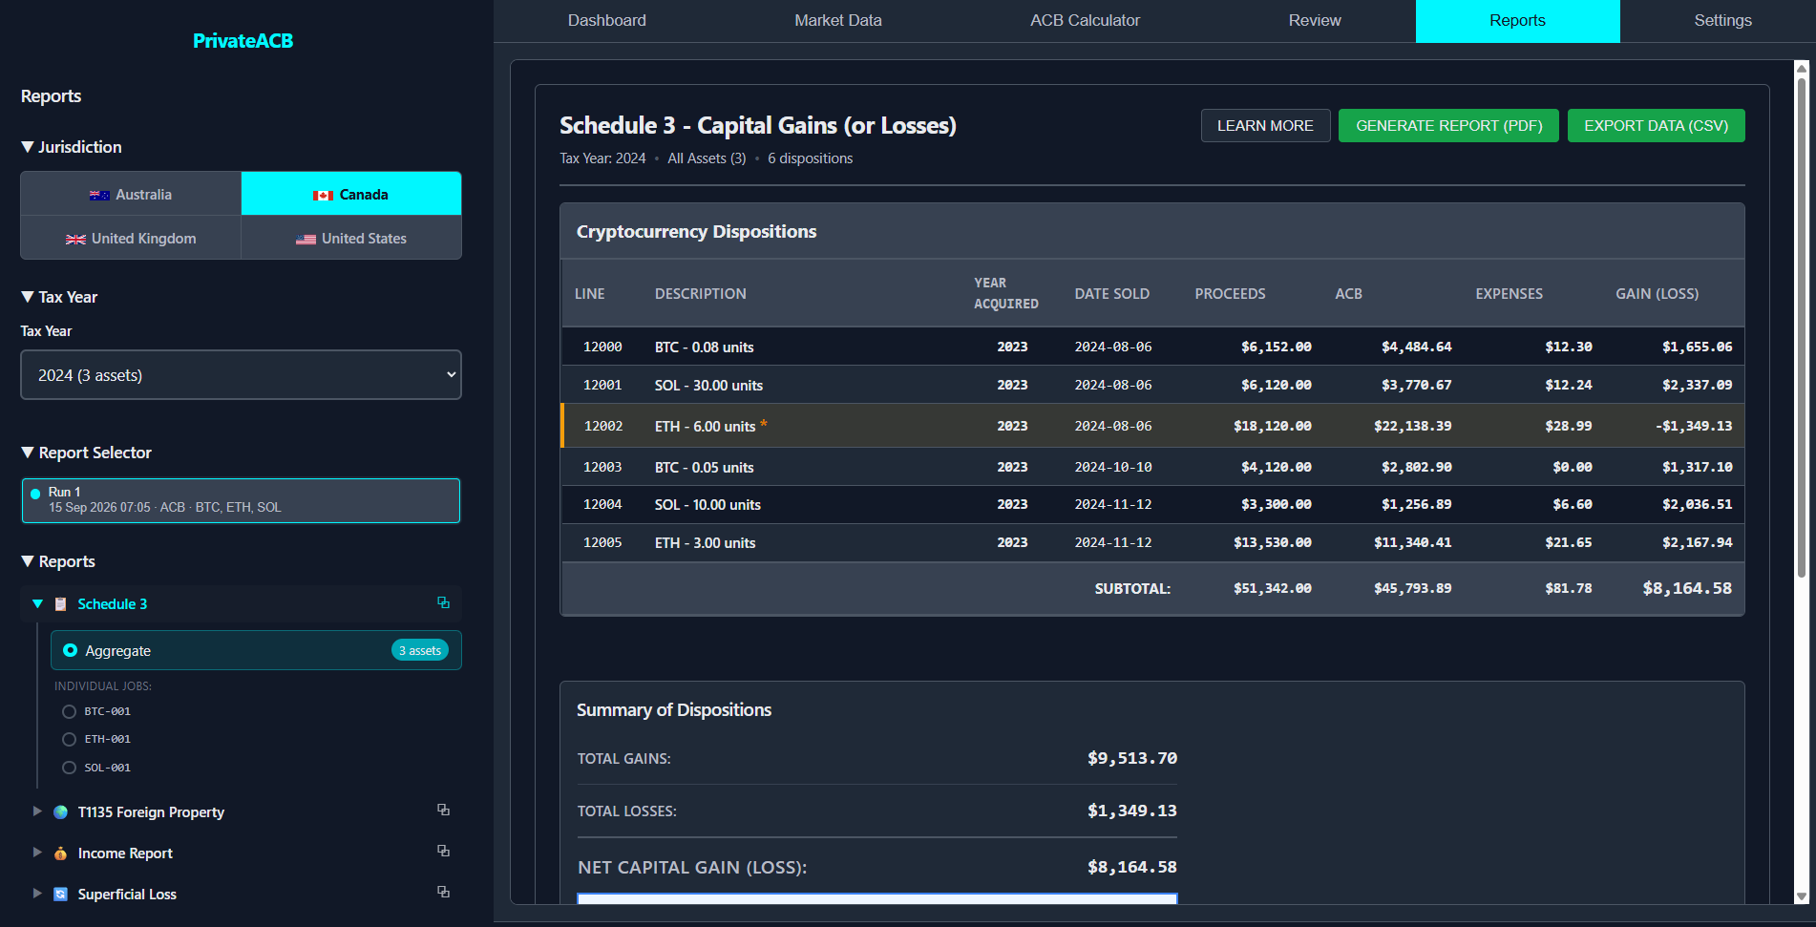Image resolution: width=1816 pixels, height=927 pixels.
Task: Click the LEARN MORE button
Action: 1265,126
